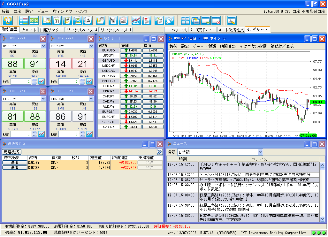Click the 両建決済 button
This screenshot has height=237, width=328.
[11, 152]
